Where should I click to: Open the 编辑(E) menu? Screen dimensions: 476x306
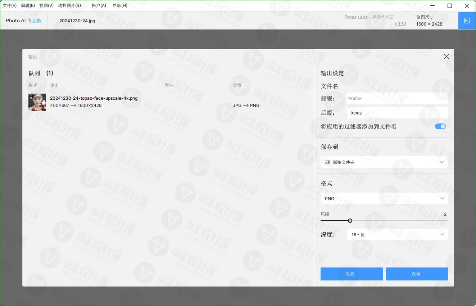28,6
